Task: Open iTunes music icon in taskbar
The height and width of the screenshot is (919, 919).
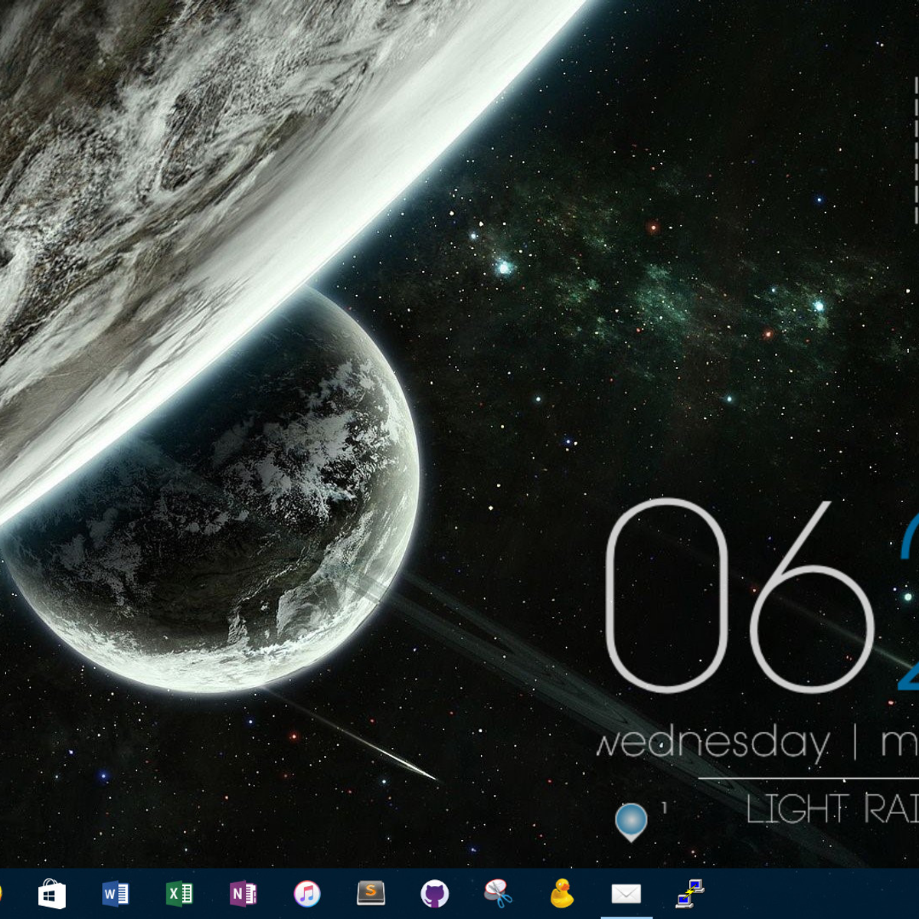Action: 307,894
